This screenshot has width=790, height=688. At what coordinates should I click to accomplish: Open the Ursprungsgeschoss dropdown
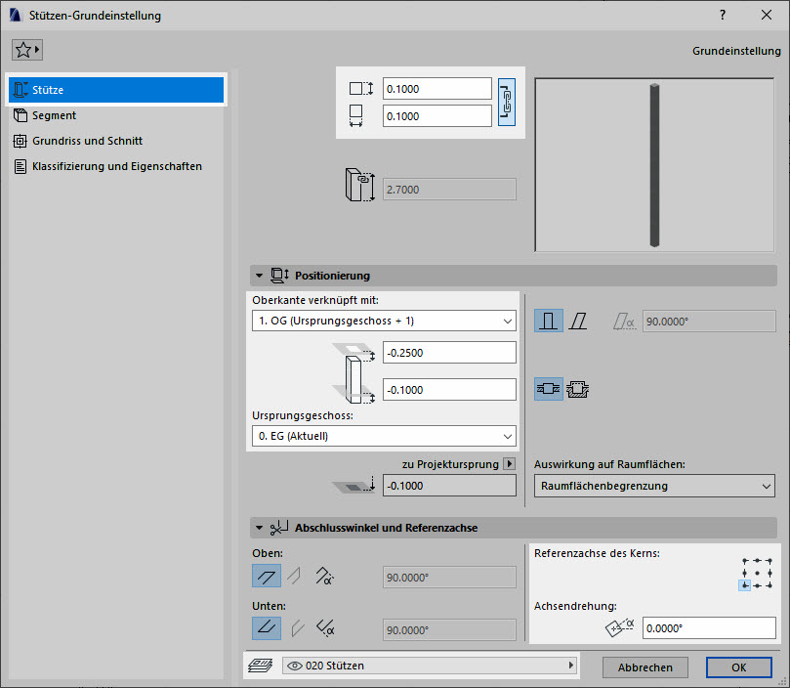click(383, 436)
